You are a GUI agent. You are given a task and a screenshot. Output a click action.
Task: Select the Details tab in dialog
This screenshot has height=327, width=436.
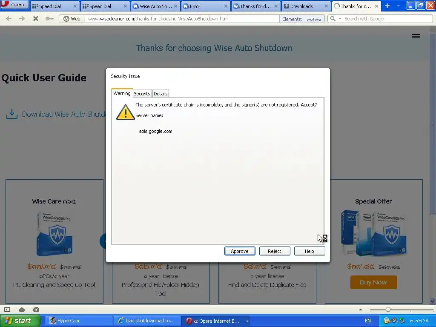tap(161, 94)
